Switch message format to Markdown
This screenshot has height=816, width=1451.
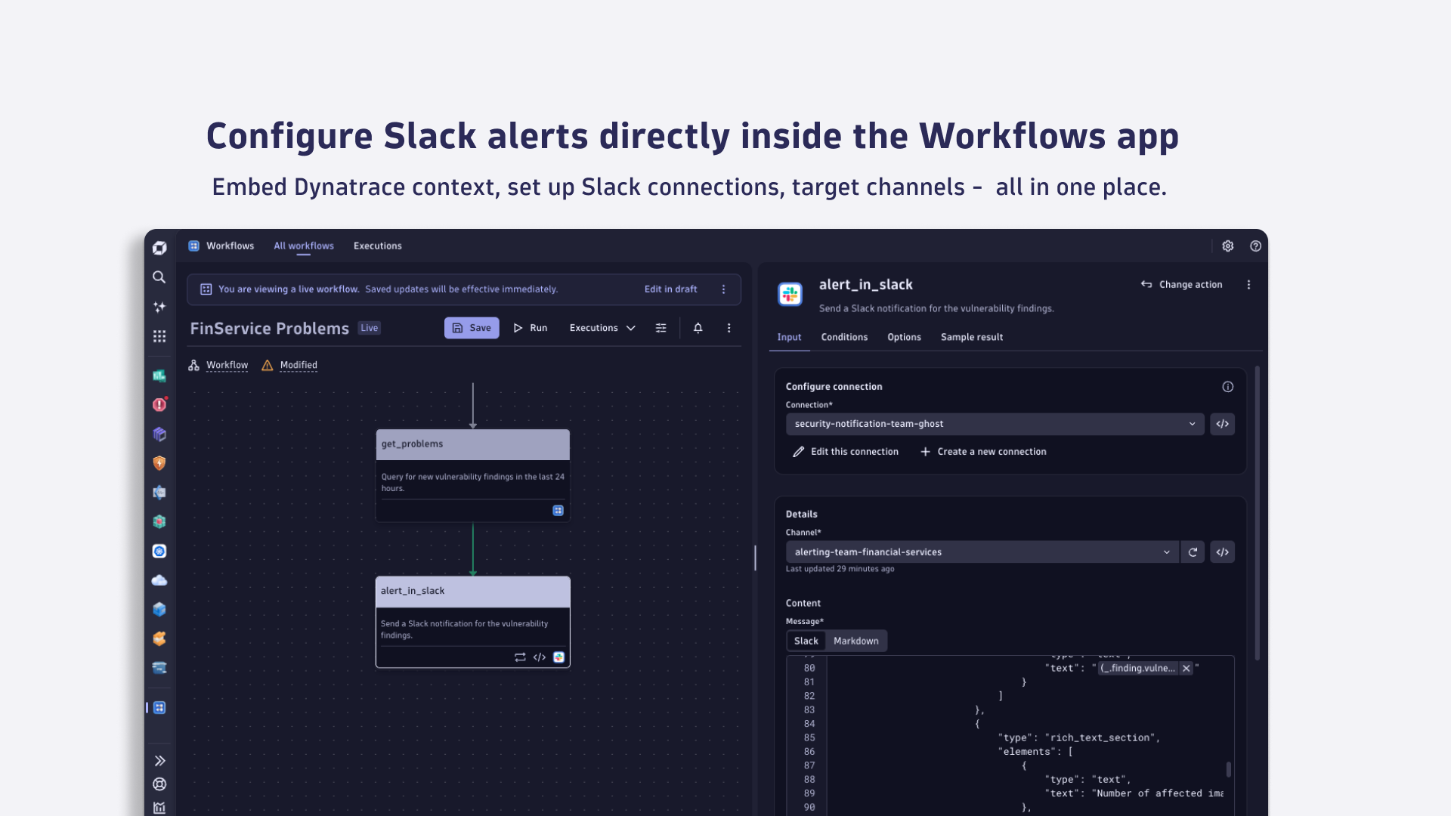pos(856,641)
